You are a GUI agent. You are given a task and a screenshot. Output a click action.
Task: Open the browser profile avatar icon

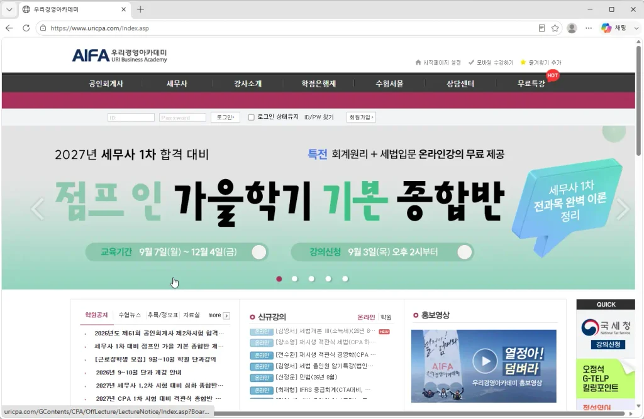click(571, 28)
